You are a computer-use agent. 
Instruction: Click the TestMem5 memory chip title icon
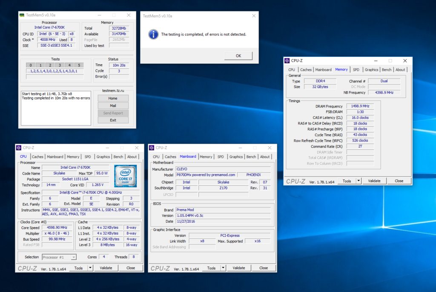click(22, 15)
